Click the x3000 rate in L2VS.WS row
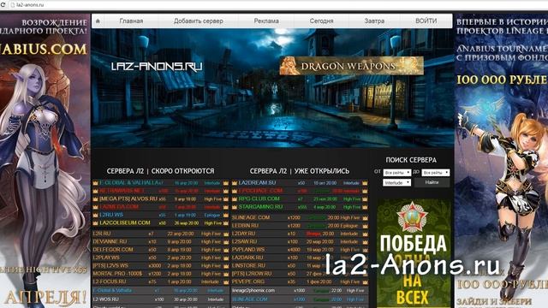548x308 pixels. coord(155,266)
